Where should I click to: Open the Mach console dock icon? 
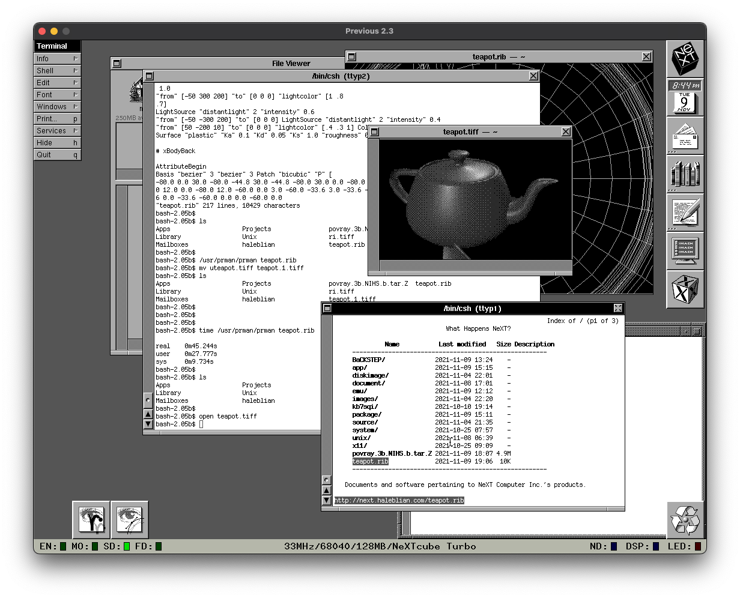click(x=685, y=252)
